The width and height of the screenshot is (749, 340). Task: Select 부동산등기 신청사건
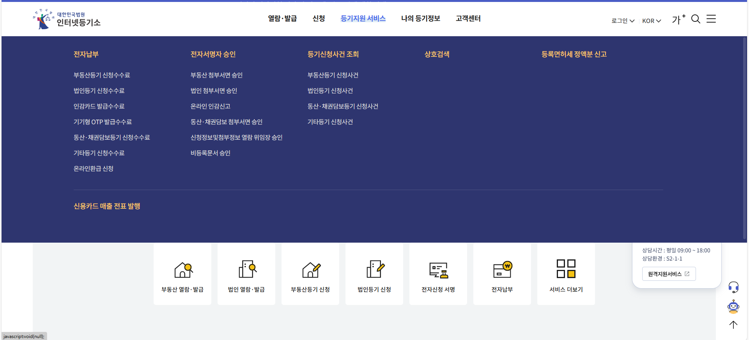coord(333,75)
